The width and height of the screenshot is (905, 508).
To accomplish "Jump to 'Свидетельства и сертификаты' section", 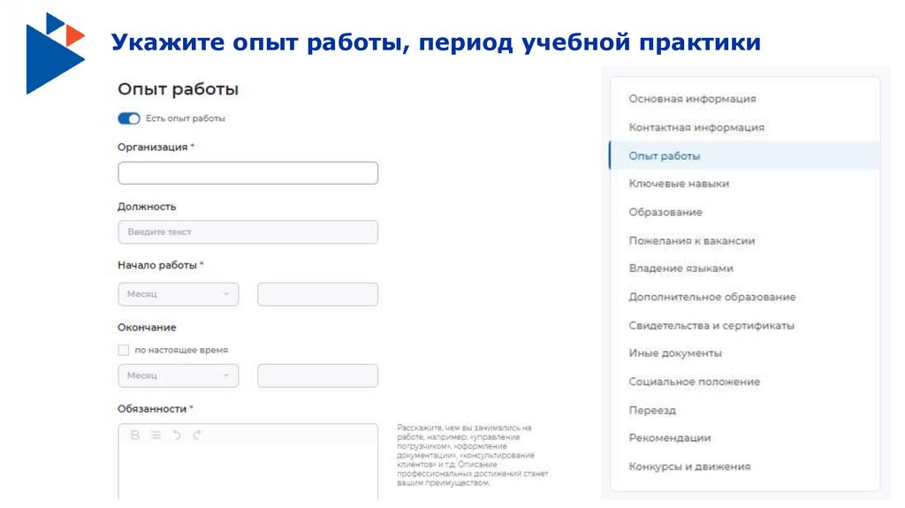I will pyautogui.click(x=711, y=325).
